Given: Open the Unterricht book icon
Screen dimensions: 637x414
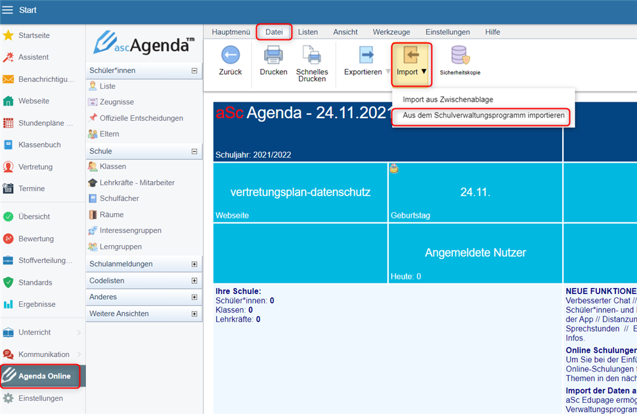Looking at the screenshot, I should point(8,333).
